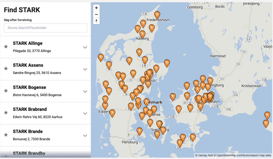Select upper Bornholm store marker at map edge
The height and width of the screenshot is (159, 273).
click(x=267, y=116)
